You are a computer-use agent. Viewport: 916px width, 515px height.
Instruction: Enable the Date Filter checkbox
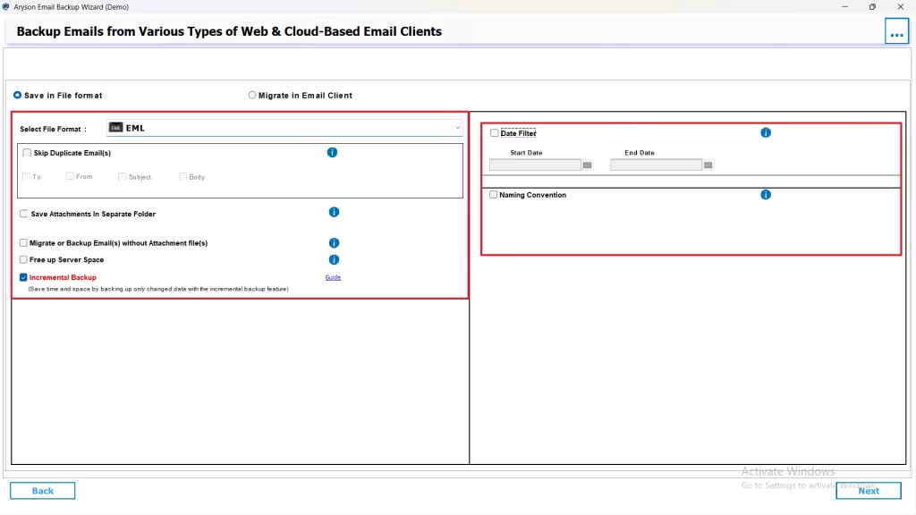(495, 133)
